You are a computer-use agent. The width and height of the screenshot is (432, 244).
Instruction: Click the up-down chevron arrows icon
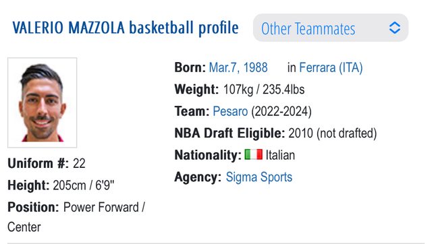[x=394, y=28]
